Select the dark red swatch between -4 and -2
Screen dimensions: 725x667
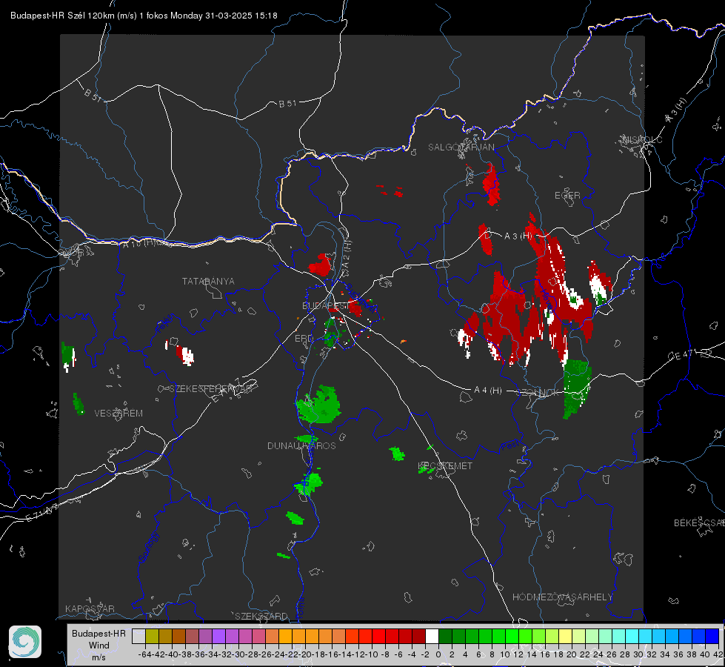[418, 637]
